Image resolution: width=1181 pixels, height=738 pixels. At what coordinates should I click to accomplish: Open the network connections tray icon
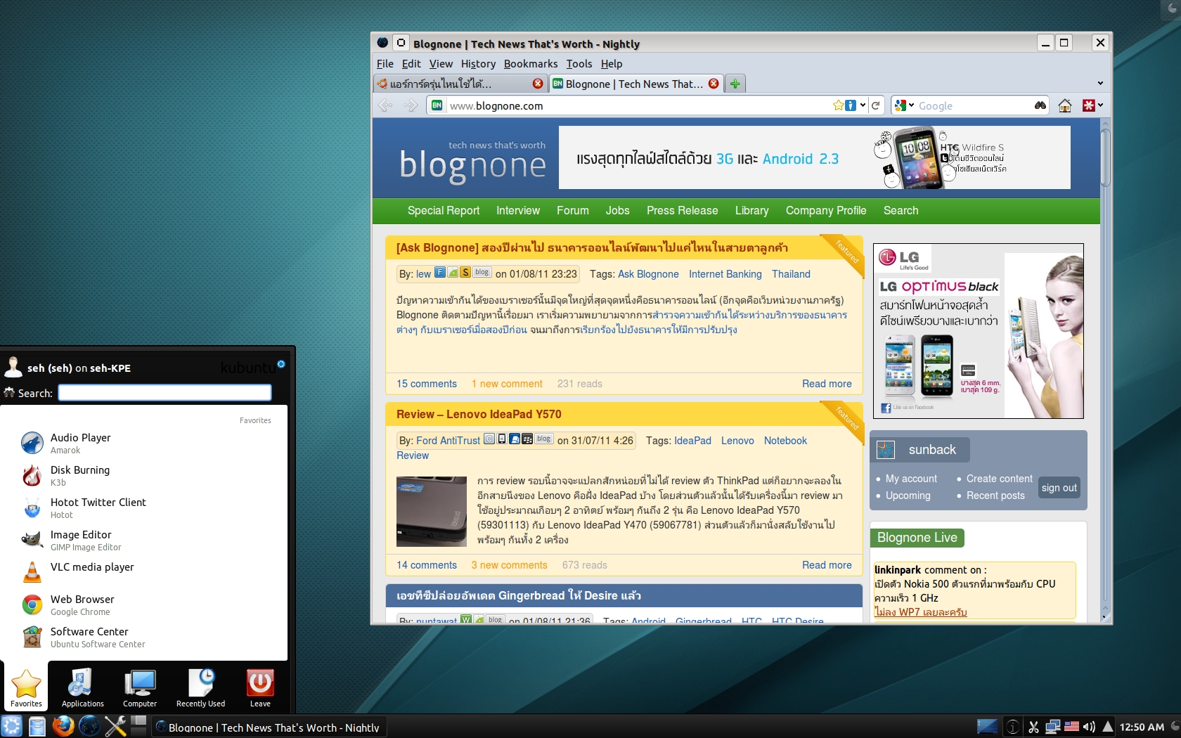[x=1053, y=727]
